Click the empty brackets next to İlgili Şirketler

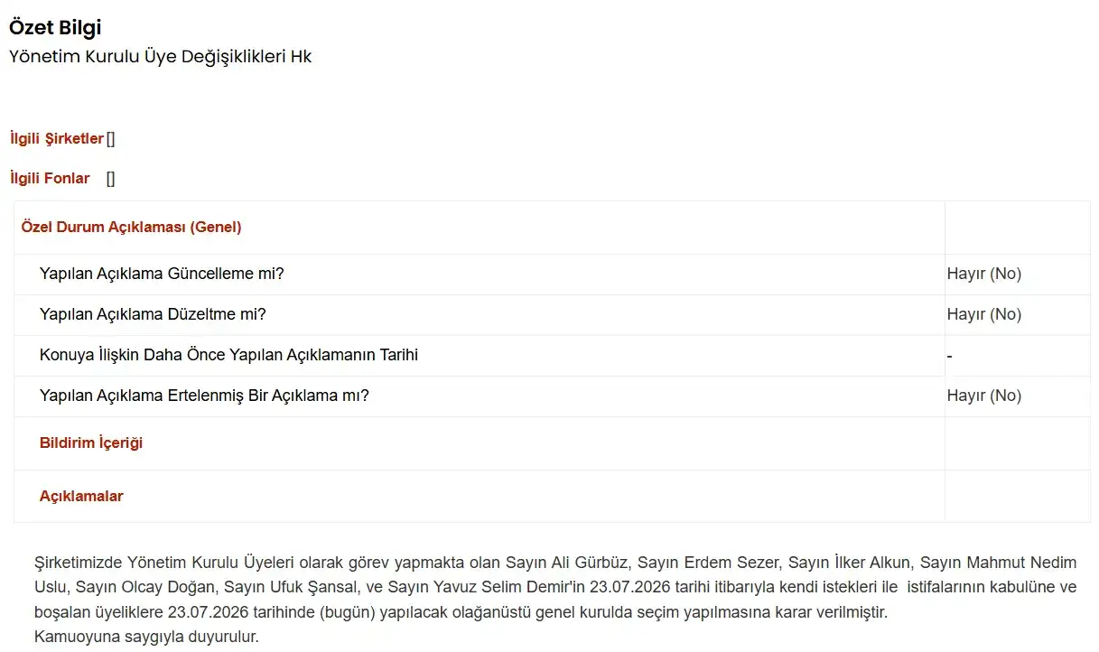[110, 138]
